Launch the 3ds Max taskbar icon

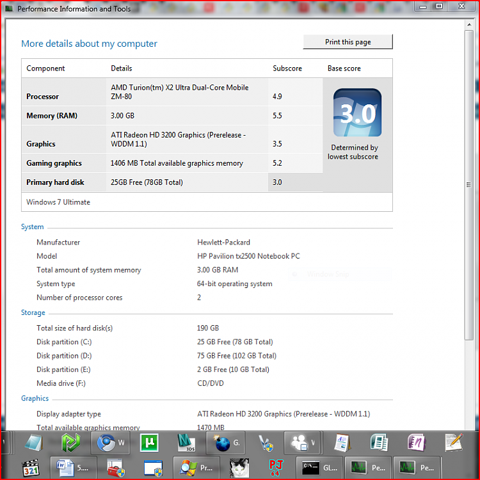pos(186,443)
